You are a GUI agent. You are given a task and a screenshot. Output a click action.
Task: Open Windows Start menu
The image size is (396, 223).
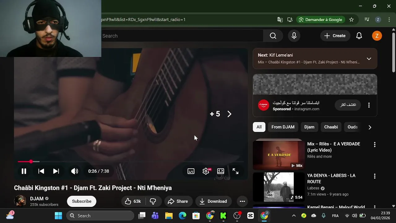[x=58, y=216]
